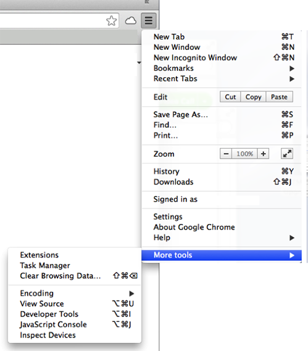308x351 pixels.
Task: Click the zoom out minus button
Action: [x=226, y=154]
